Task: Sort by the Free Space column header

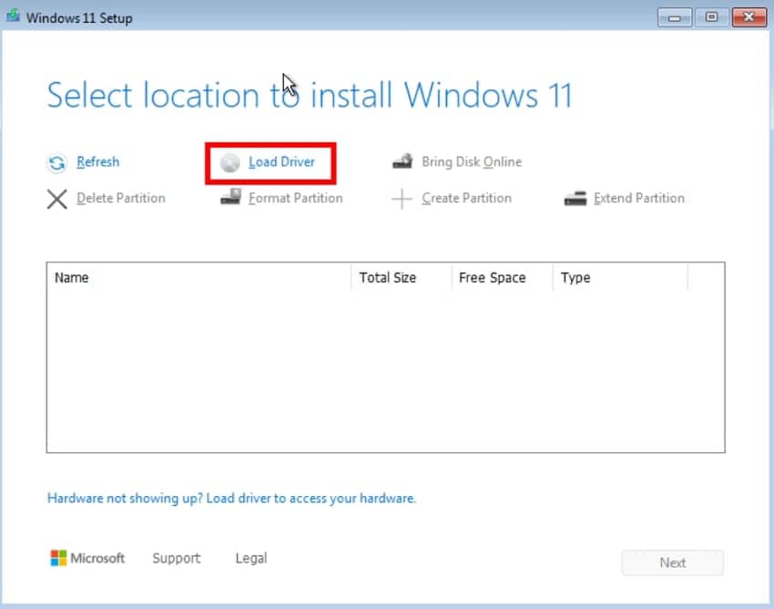Action: 503,277
